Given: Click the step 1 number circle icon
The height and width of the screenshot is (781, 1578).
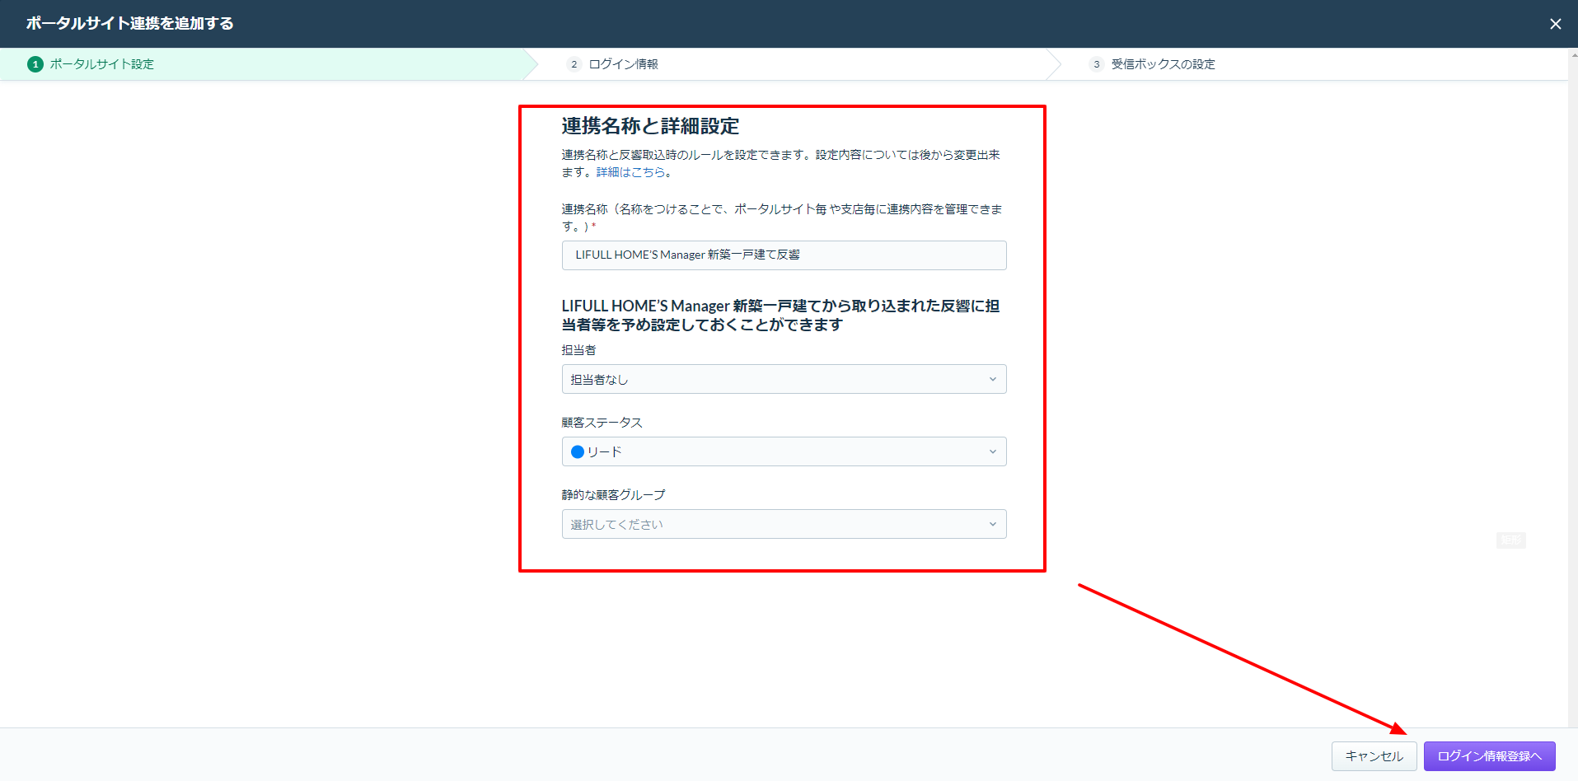Looking at the screenshot, I should tap(35, 64).
